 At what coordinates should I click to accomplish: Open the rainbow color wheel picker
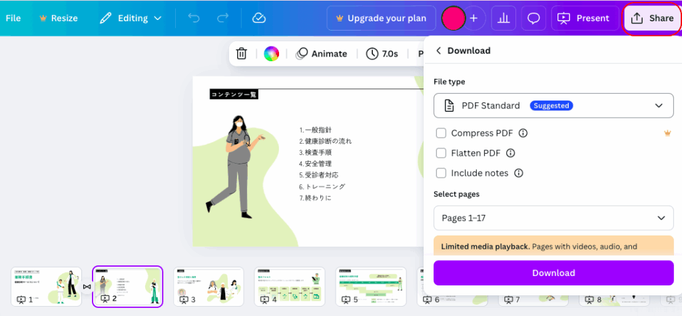[270, 54]
